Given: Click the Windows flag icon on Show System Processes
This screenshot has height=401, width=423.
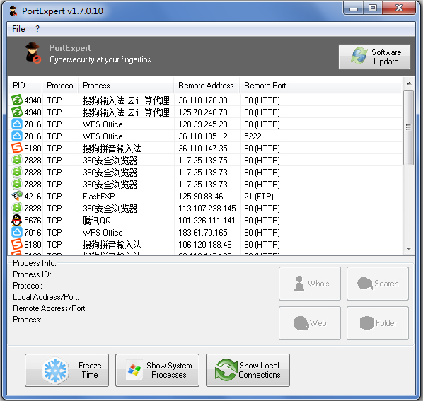Looking at the screenshot, I should pos(134,370).
